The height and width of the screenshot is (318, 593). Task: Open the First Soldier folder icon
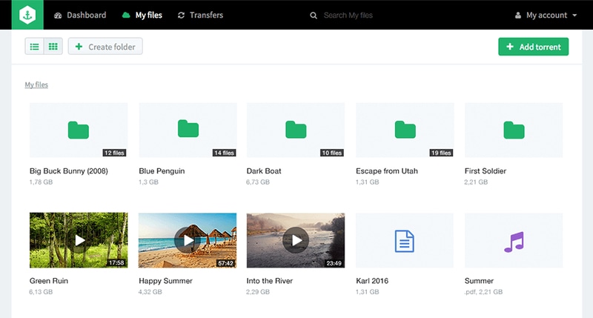[513, 130]
